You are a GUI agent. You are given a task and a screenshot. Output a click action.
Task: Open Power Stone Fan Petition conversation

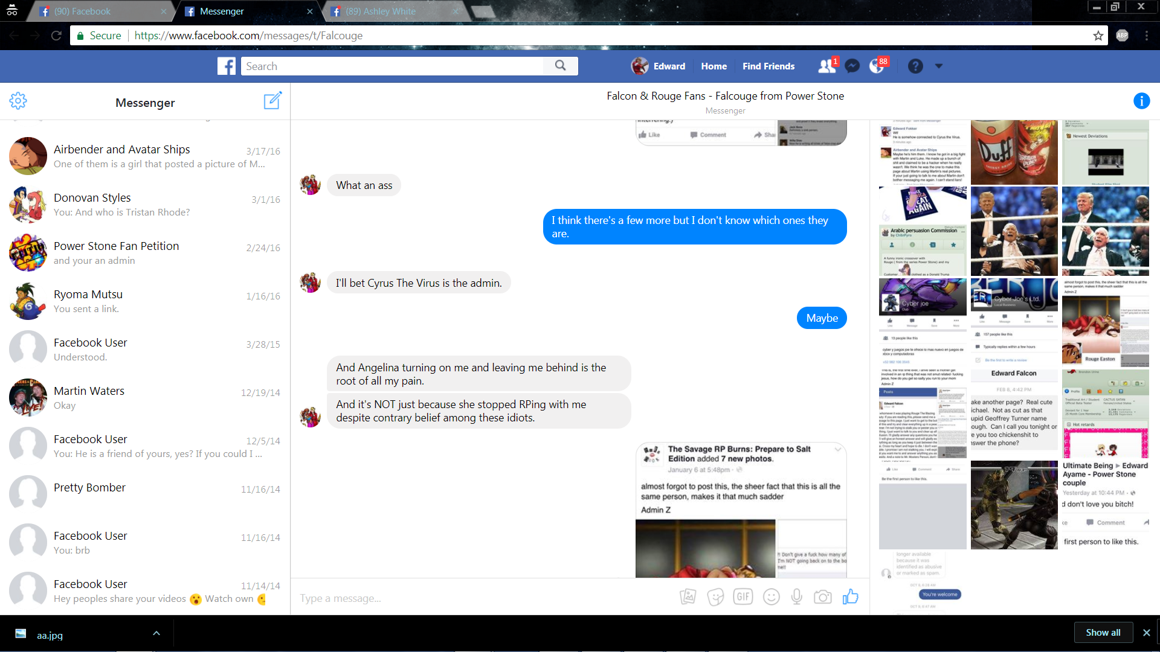145,253
